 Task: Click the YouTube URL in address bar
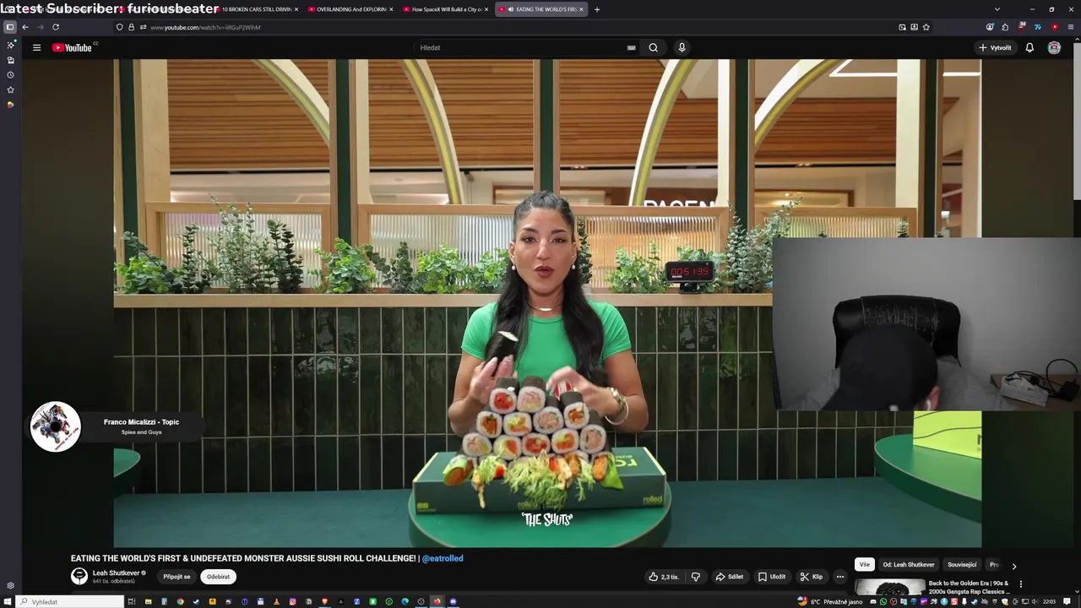coord(205,27)
